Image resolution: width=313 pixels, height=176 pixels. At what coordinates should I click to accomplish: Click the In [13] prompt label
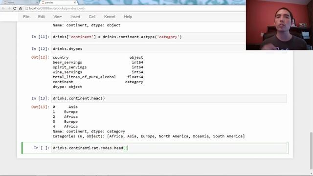pos(40,98)
